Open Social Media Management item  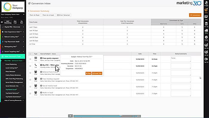click(14, 82)
